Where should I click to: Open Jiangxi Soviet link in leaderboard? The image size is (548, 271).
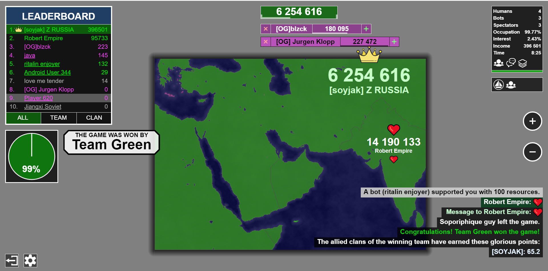[43, 107]
